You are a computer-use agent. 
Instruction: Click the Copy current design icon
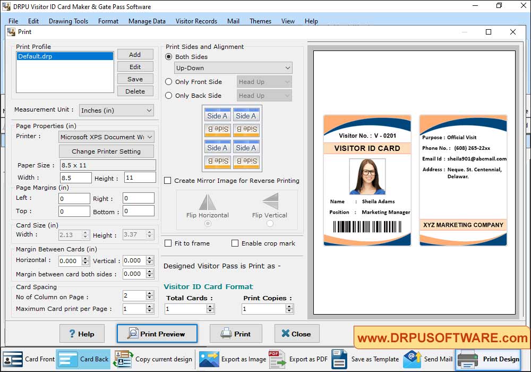click(123, 359)
